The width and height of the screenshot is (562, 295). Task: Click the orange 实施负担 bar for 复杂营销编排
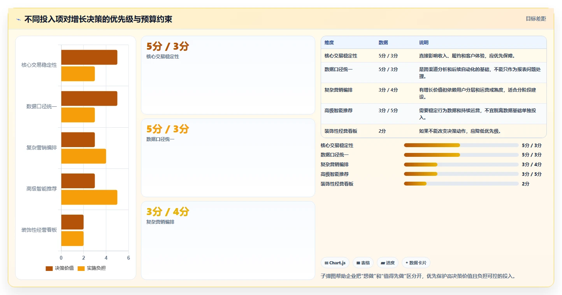pos(83,156)
